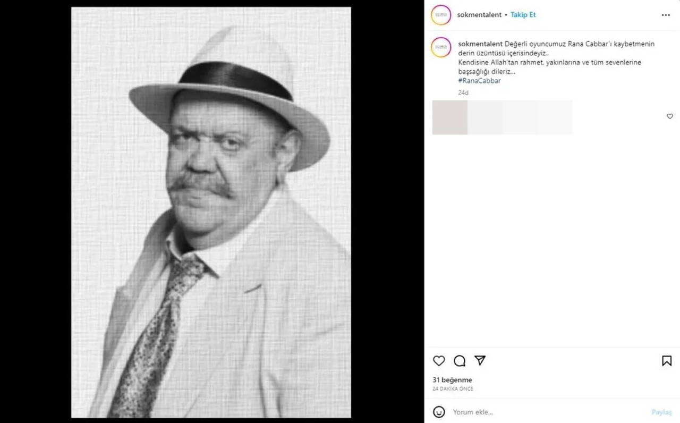Screen dimensions: 680x423
Task: Open comments with the speech bubble icon
Action: (460, 361)
